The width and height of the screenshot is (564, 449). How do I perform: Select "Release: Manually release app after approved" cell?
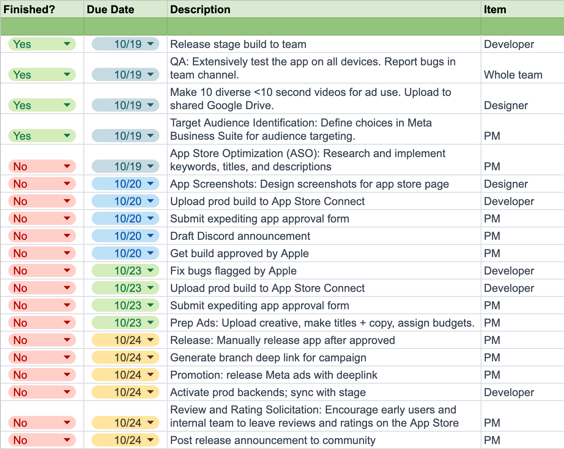[x=324, y=340]
